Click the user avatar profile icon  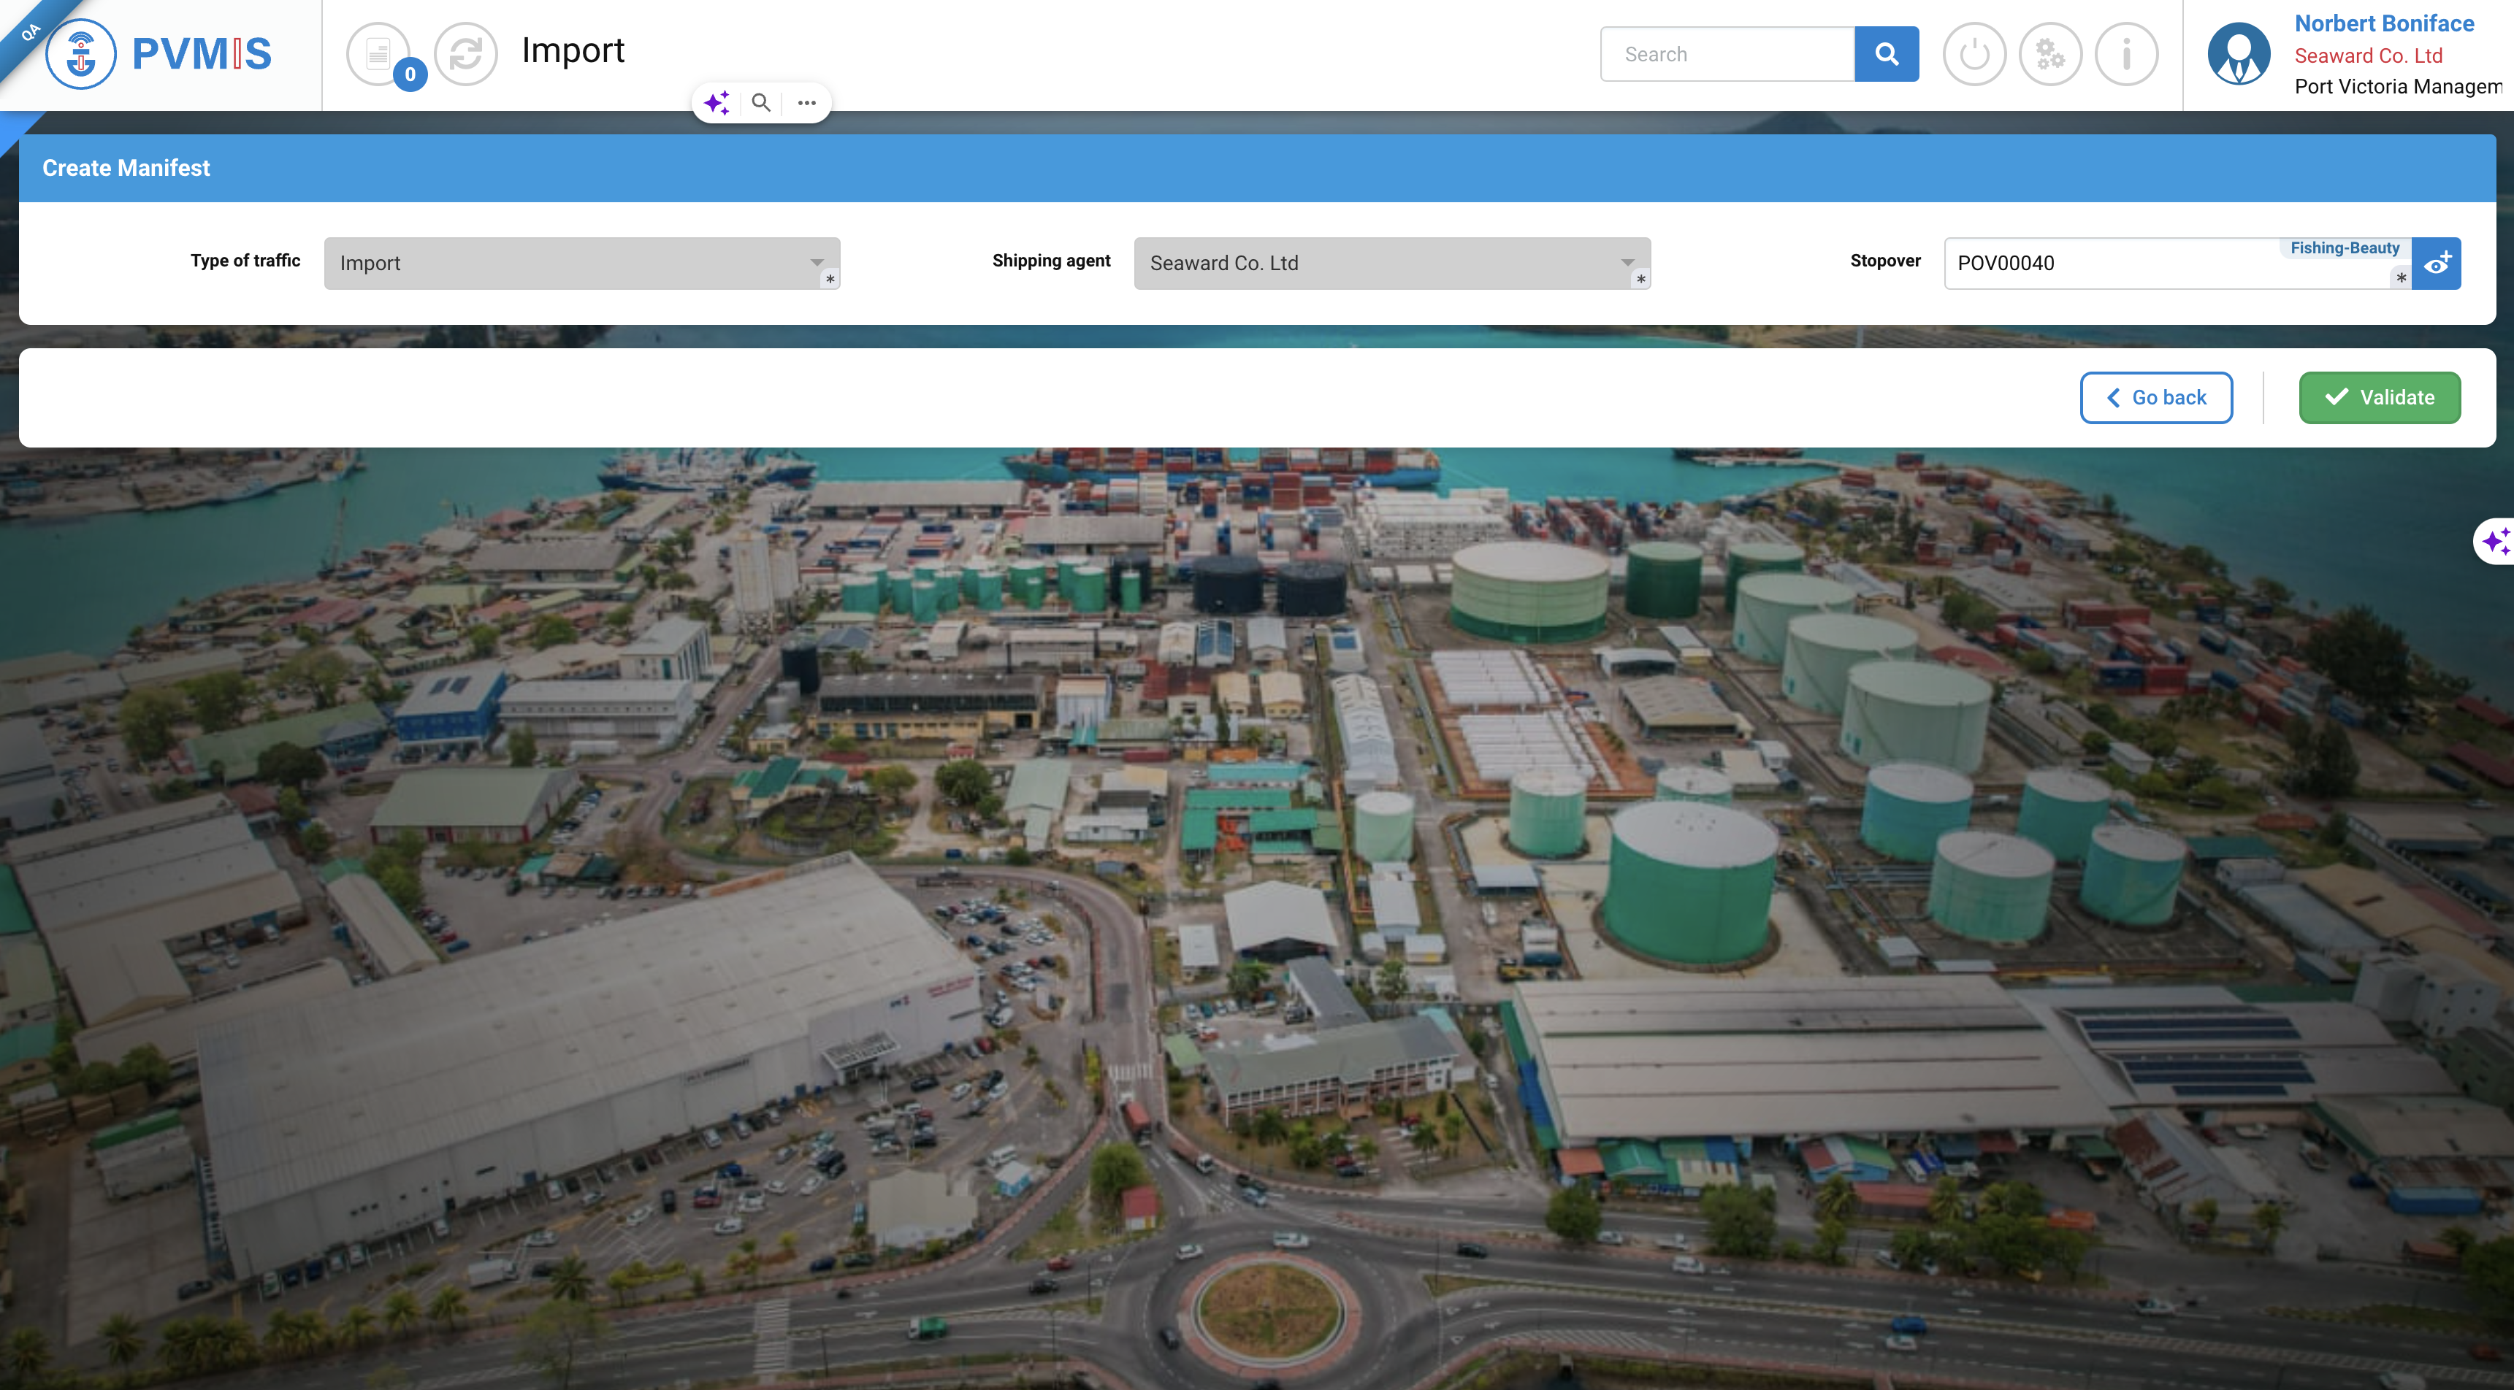coord(2238,55)
